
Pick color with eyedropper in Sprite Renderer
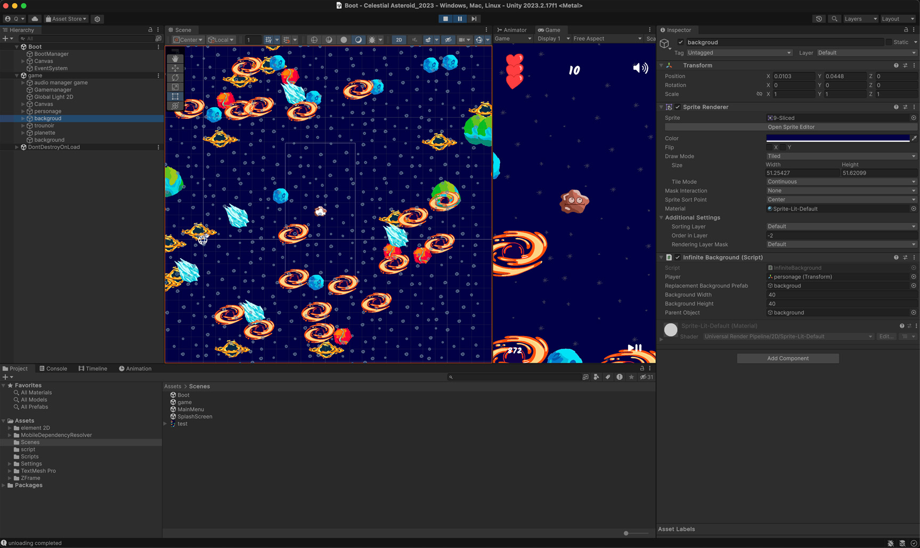(x=914, y=138)
